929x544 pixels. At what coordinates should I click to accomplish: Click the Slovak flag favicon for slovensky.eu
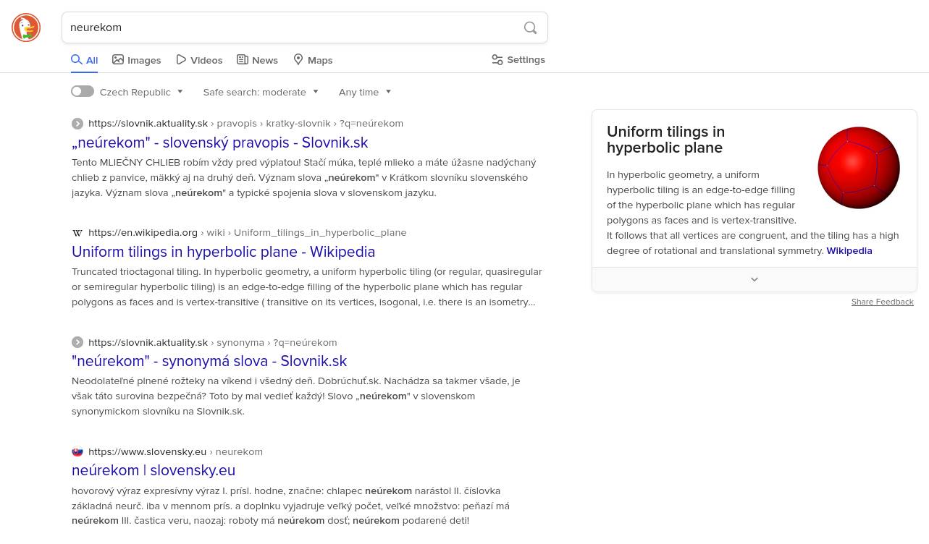pos(77,452)
